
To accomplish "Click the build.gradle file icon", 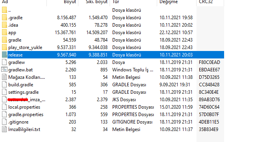I will click(4, 85).
